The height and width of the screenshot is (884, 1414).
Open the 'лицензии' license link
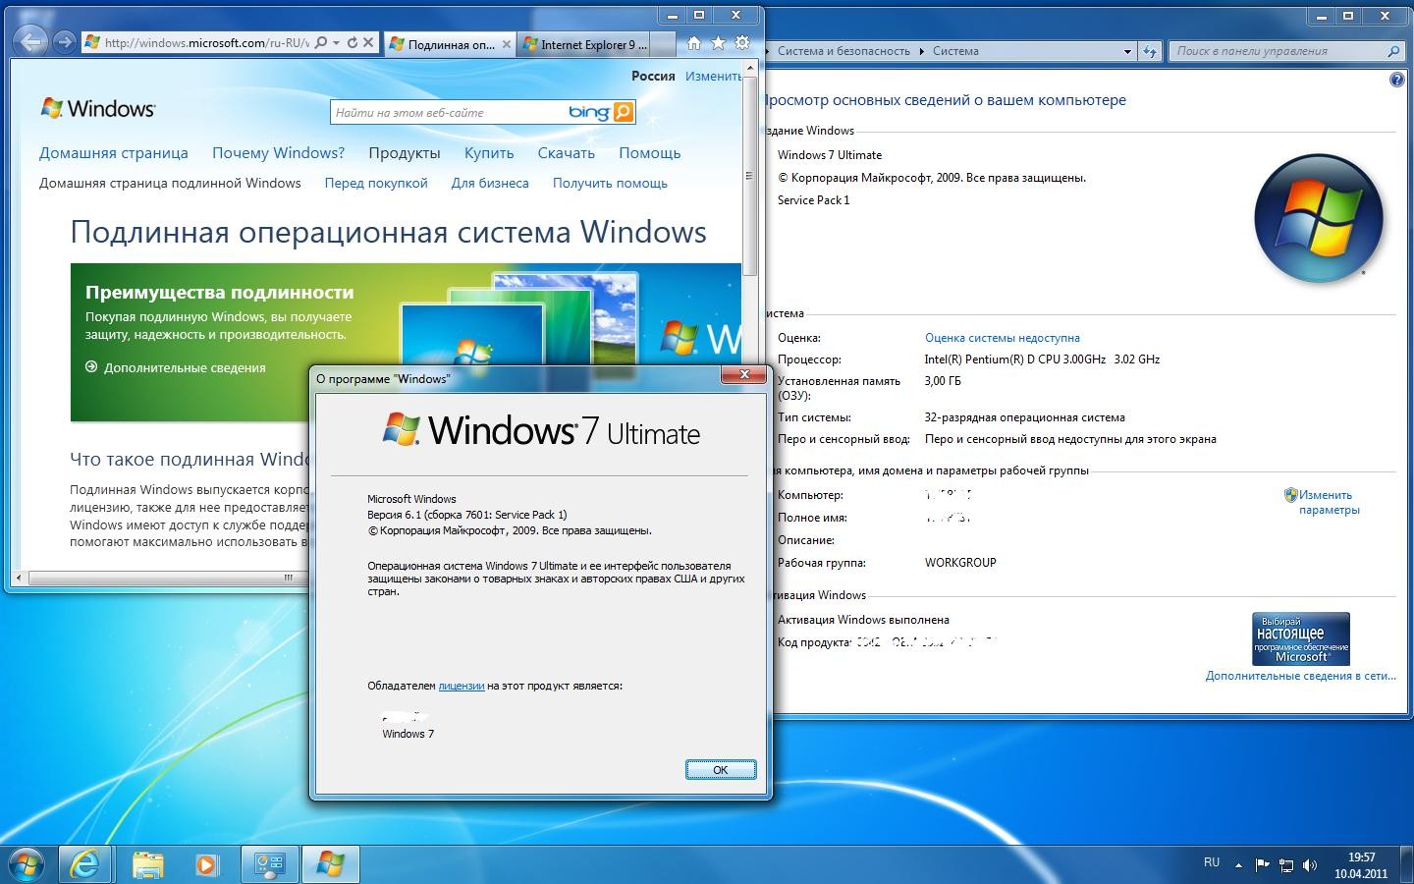click(462, 686)
